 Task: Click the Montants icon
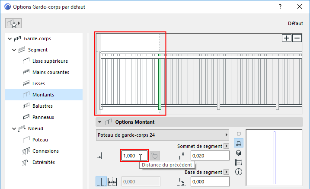26,95
